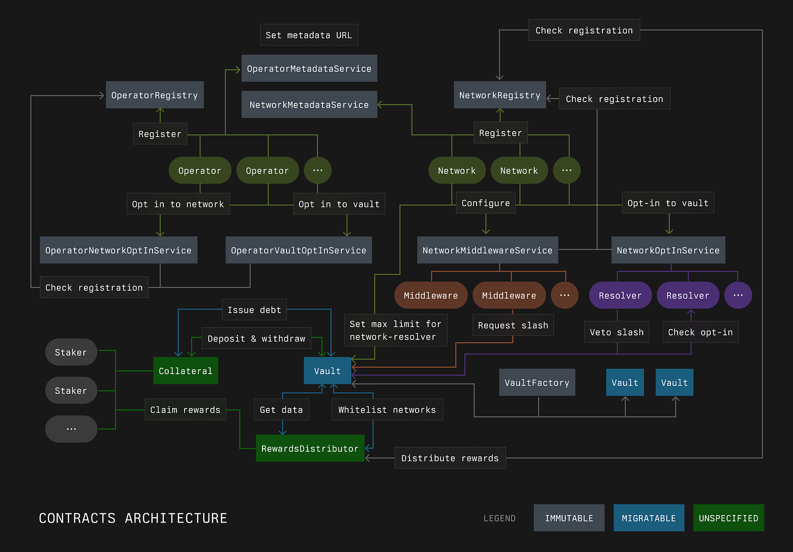
Task: Click the ellipsis node next to Network
Action: click(567, 170)
